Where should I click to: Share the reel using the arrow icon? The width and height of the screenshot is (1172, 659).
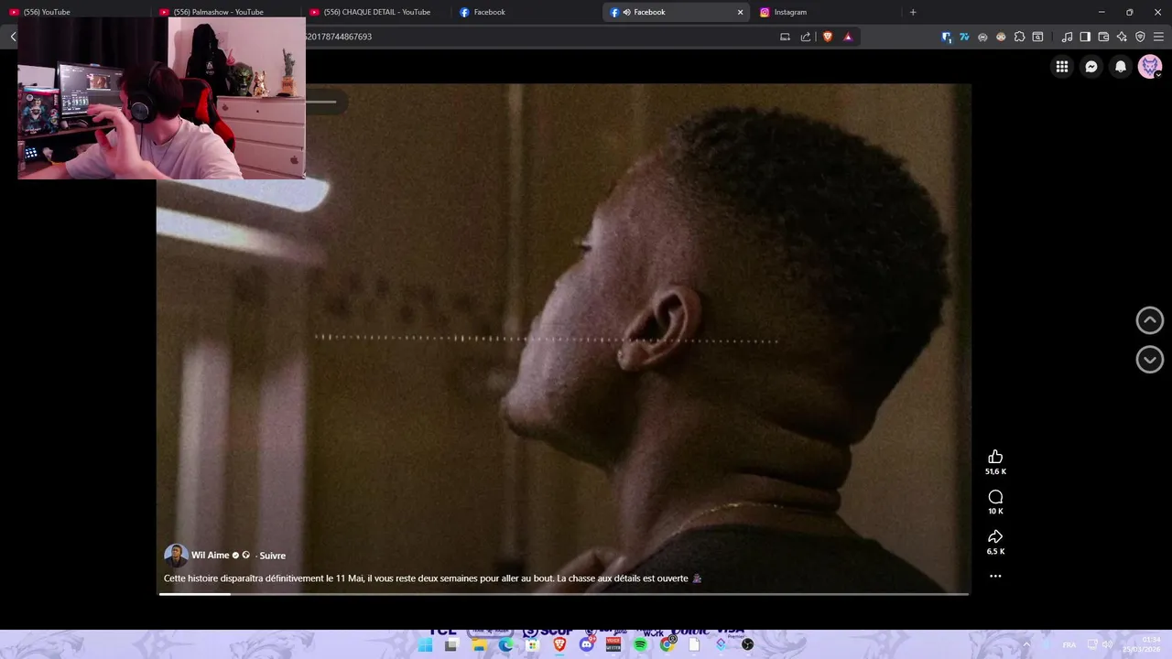(x=995, y=536)
